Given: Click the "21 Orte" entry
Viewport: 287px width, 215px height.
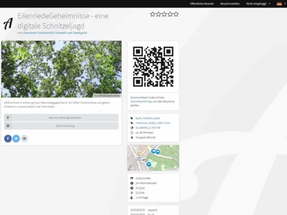Looking at the screenshot, I should (140, 193).
